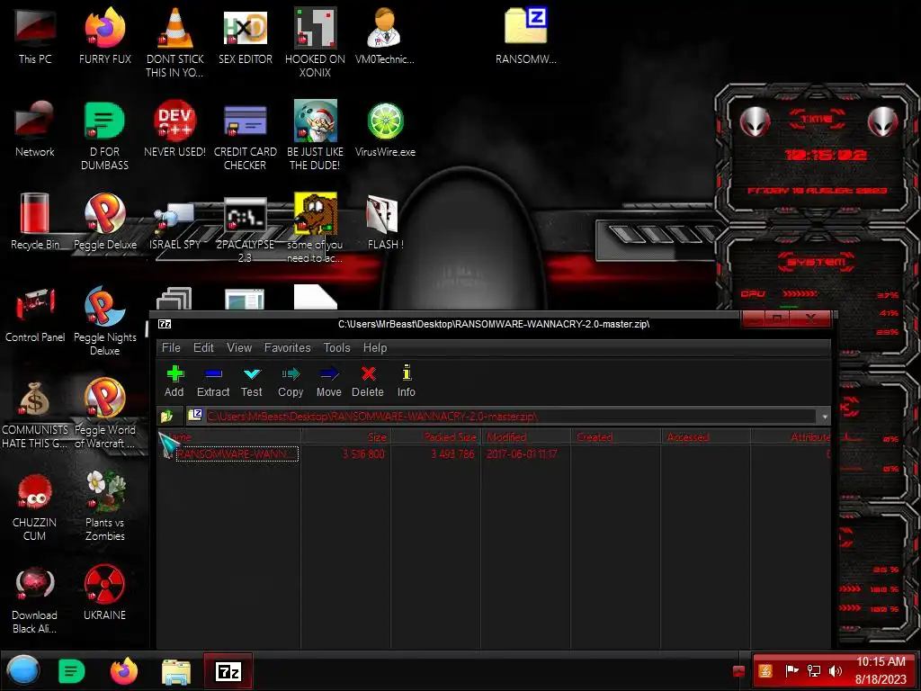Select the CHUZZIN CUM icon

pyautogui.click(x=35, y=507)
